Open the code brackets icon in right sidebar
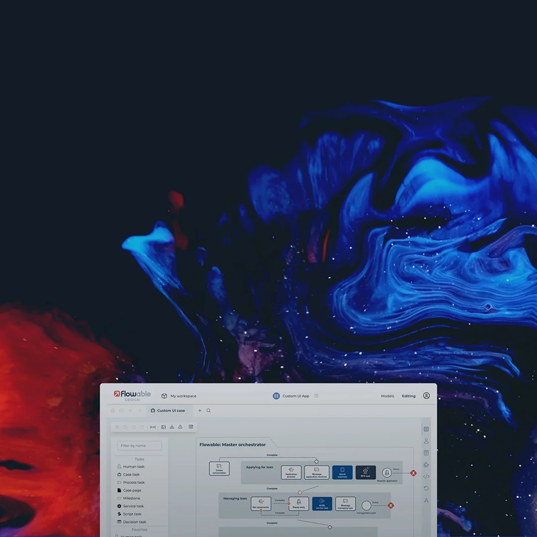537x537 pixels. point(426,476)
